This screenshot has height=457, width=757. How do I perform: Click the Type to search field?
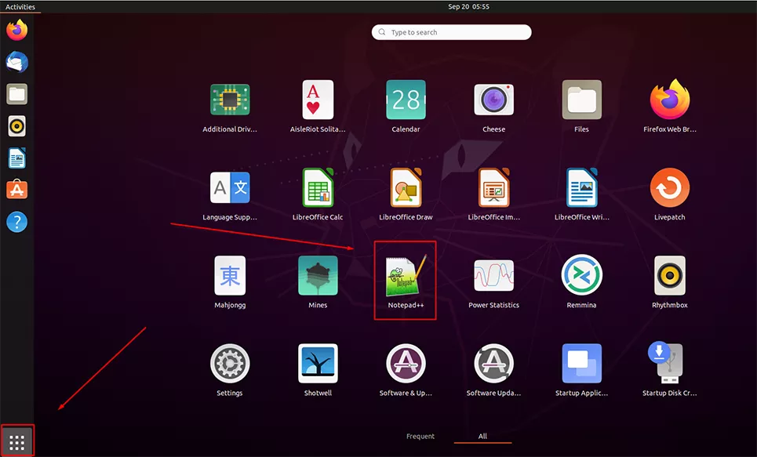pos(451,32)
